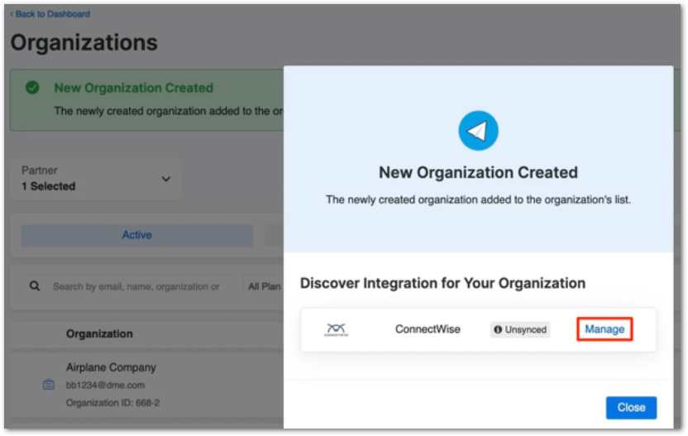Expand the Partner selector chevron arrow
Screen dimensions: 688x436
click(165, 180)
